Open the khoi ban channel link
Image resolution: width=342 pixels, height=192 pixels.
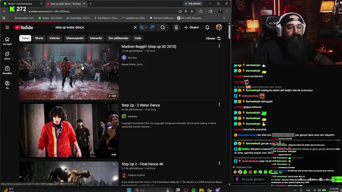click(132, 58)
